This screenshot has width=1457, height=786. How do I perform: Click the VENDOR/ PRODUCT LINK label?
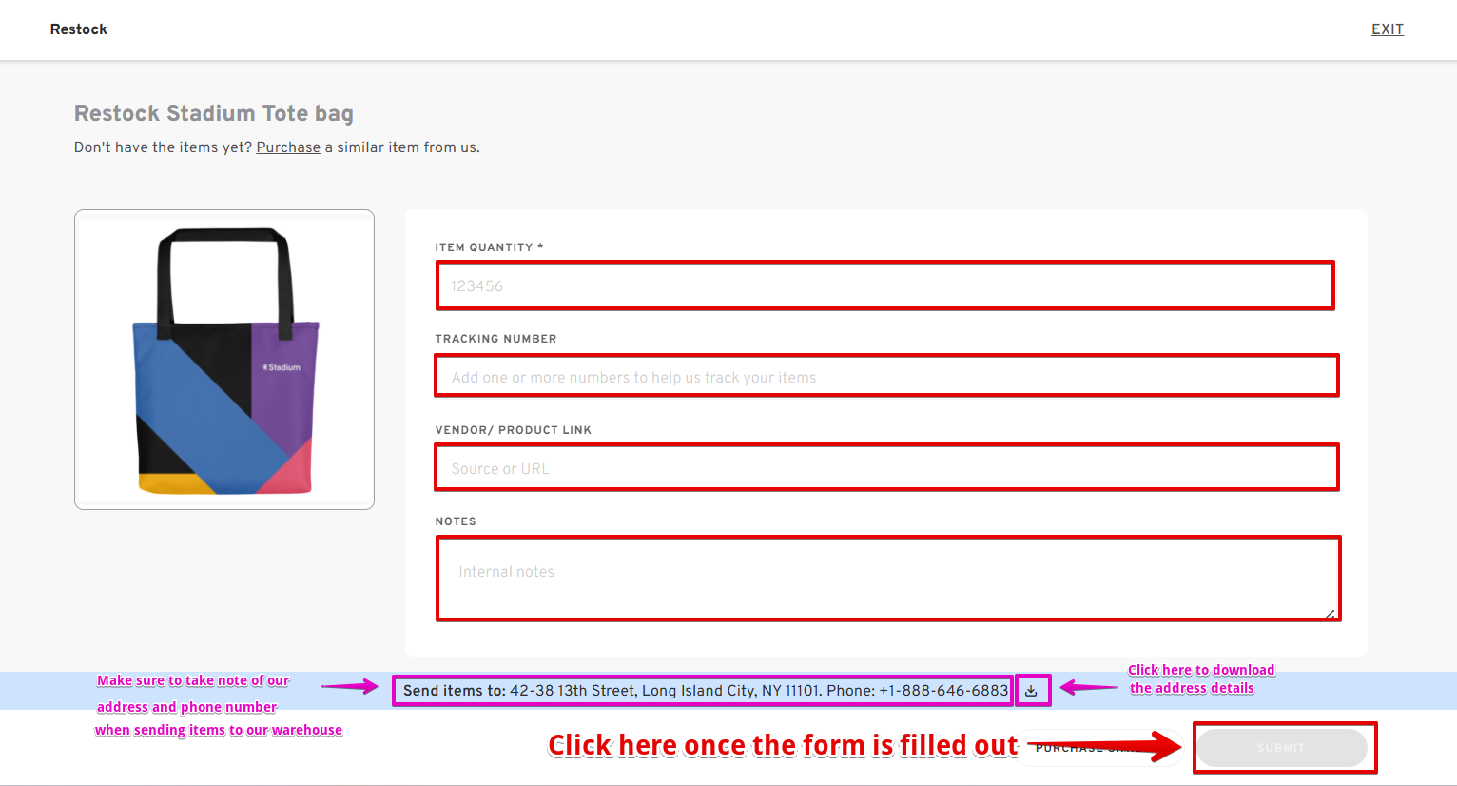tap(513, 430)
